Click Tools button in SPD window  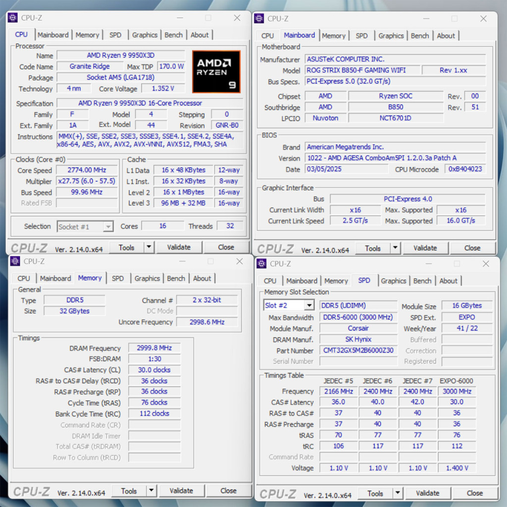click(x=375, y=494)
